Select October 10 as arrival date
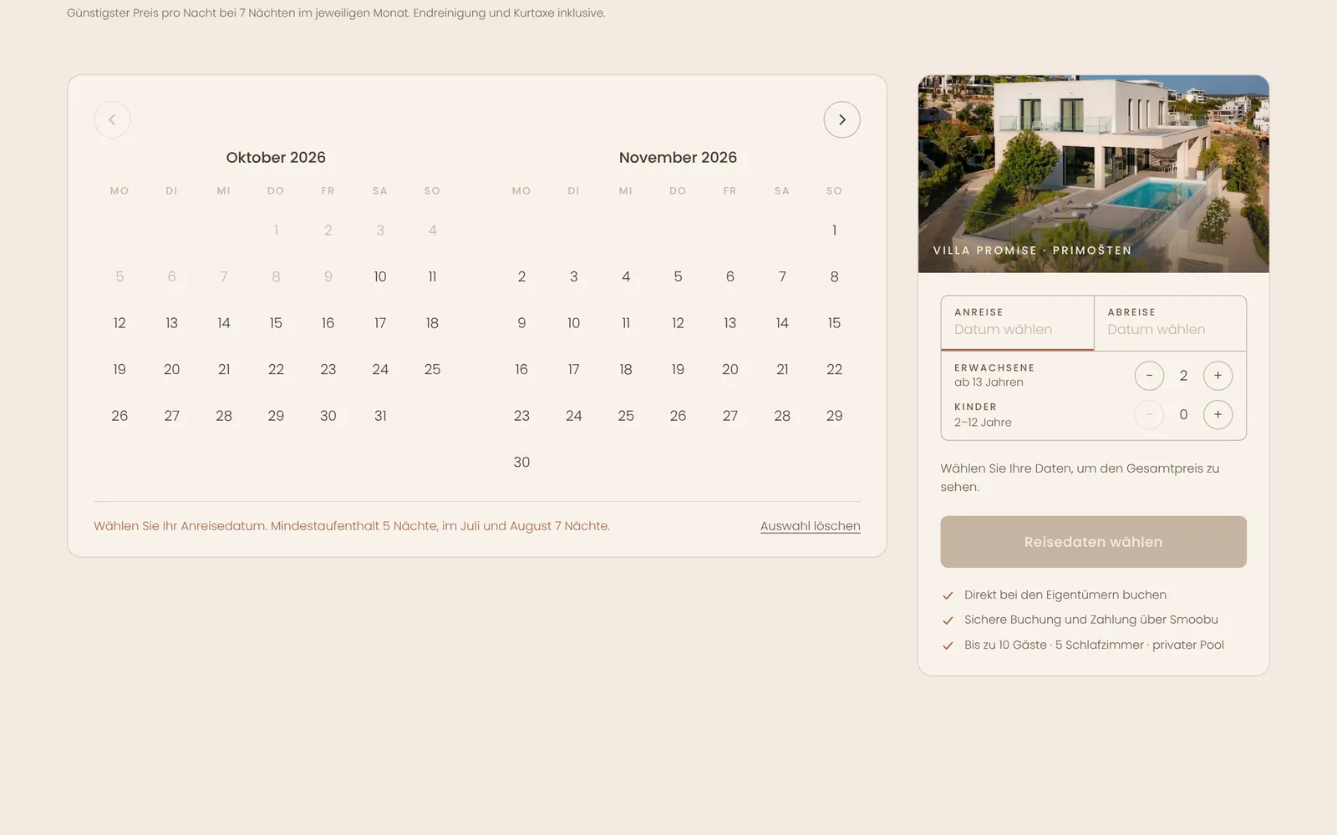Image resolution: width=1337 pixels, height=835 pixels. [x=380, y=276]
